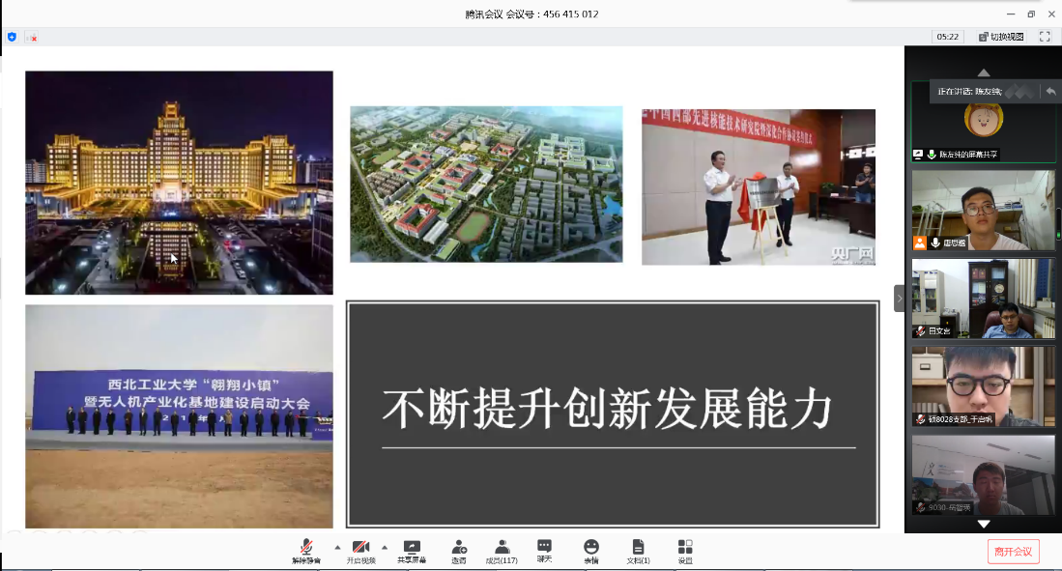Screen dimensions: 1062x571
Task: Open meeting 设置 settings
Action: (685, 550)
